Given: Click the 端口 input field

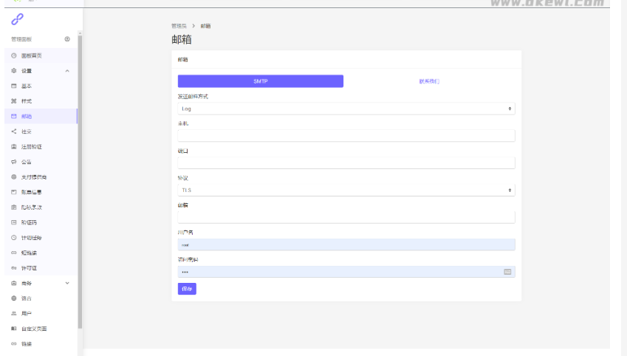Looking at the screenshot, I should (x=346, y=162).
